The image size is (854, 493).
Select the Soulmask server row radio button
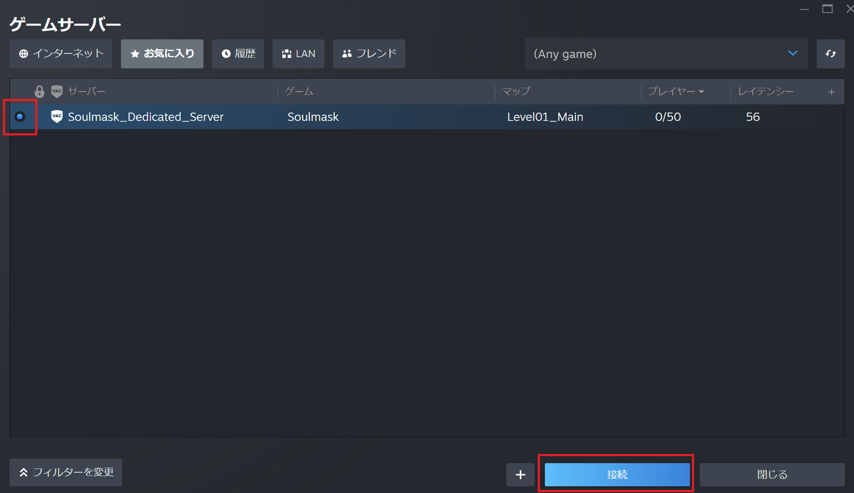click(20, 117)
